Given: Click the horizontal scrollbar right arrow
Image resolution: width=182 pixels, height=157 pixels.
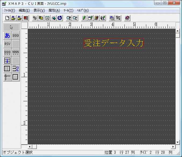Looking at the screenshot, I should pyautogui.click(x=173, y=147).
